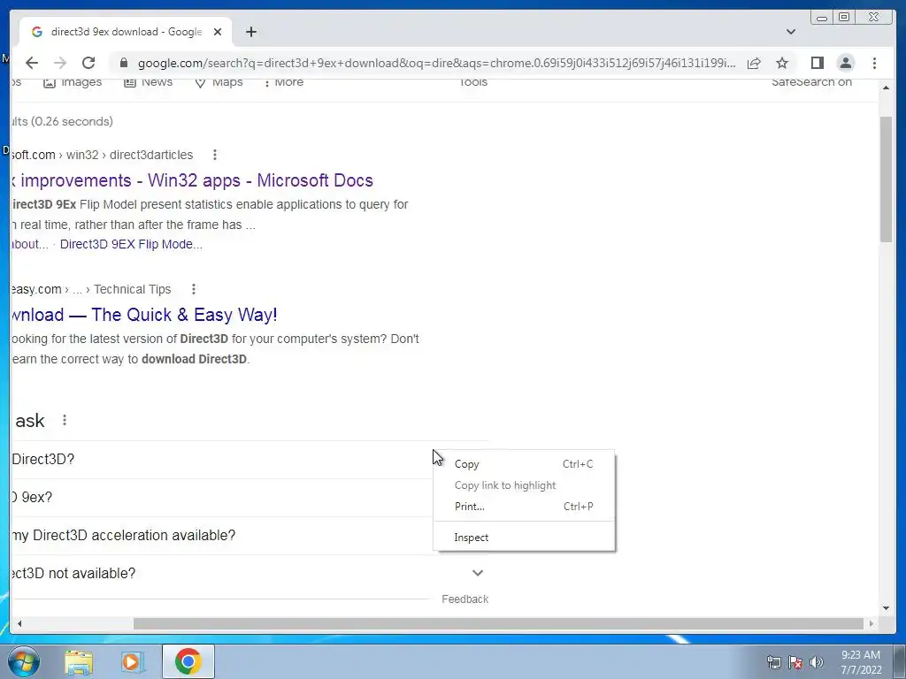Expand Direct3D acceleration available question

[222, 535]
